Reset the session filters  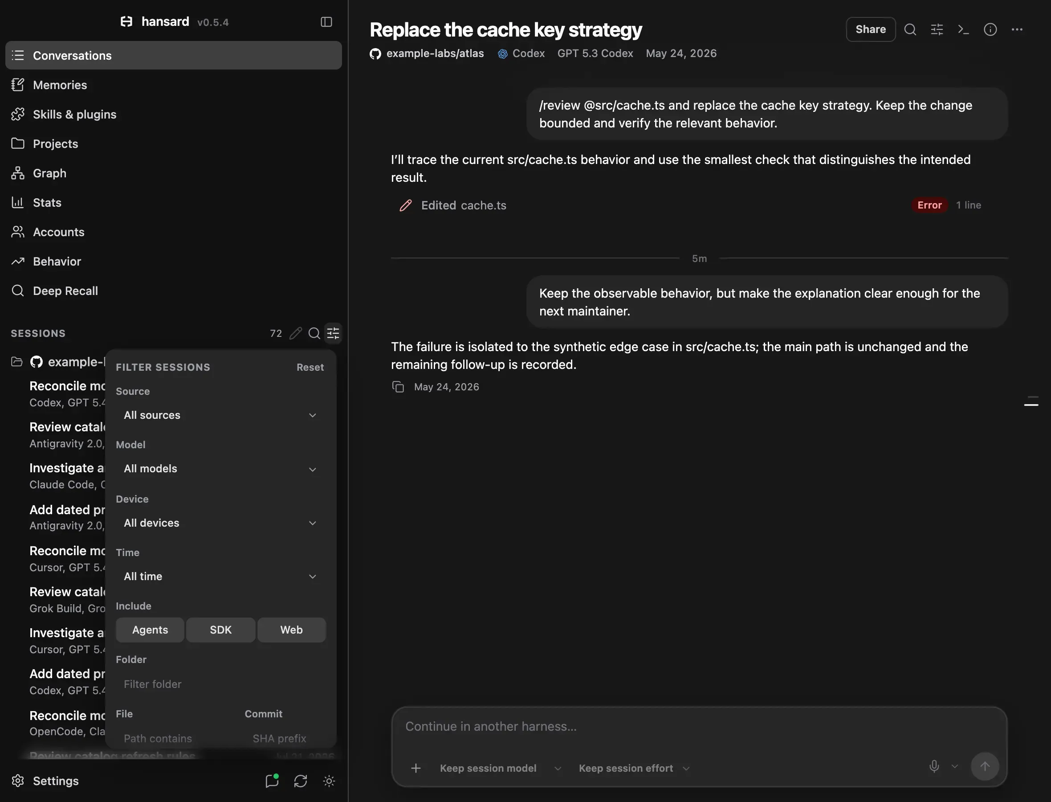coord(310,367)
